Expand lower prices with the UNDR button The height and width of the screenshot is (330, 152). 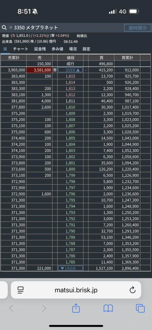71,268
